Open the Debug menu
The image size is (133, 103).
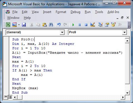(75, 12)
